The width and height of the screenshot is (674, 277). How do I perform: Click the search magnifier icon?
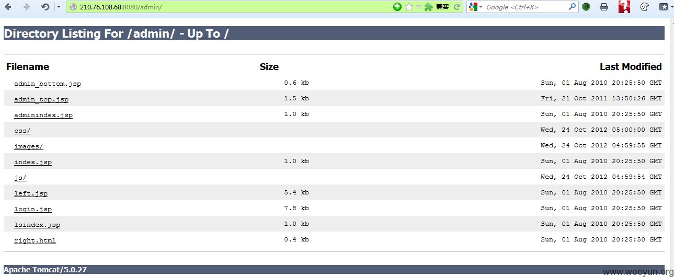coord(573,7)
